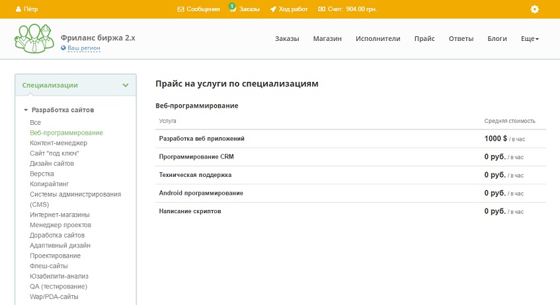The image size is (560, 305).
Task: Click the user profile icon beside Пётр
Action: (x=19, y=9)
